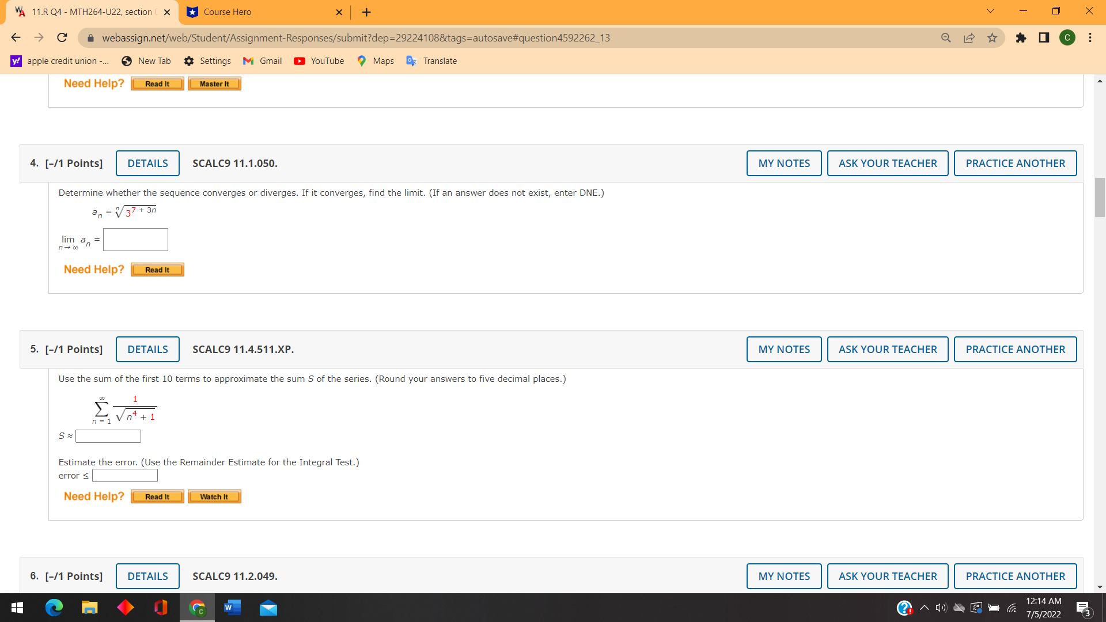
Task: Open a new browser tab
Action: click(366, 12)
